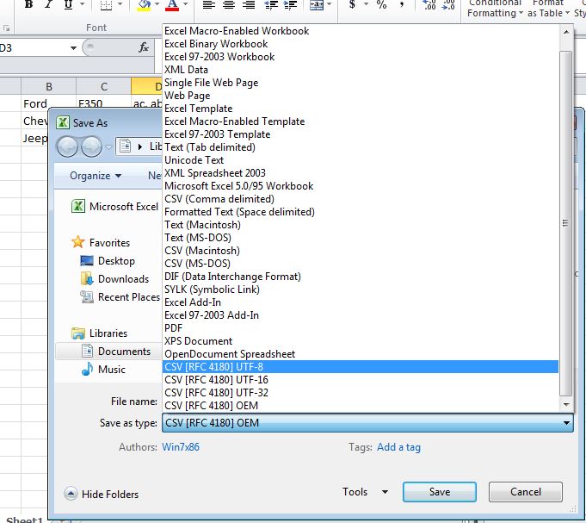Apply accounting dollar number format

[352, 4]
